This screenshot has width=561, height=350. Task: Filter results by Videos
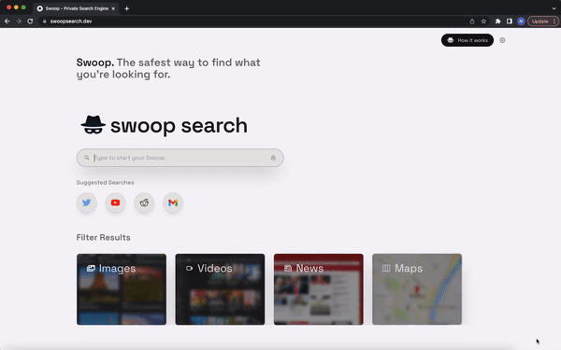point(220,289)
